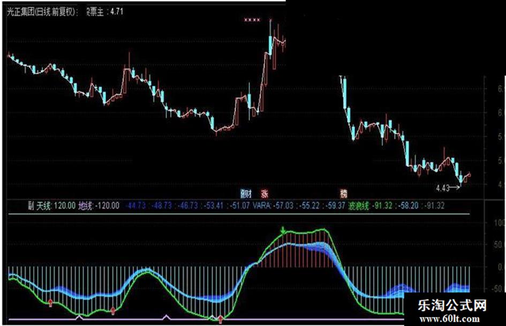Image resolution: width=506 pixels, height=326 pixels.
Task: Click the tall cyan candle at the price peak
Action: point(270,44)
